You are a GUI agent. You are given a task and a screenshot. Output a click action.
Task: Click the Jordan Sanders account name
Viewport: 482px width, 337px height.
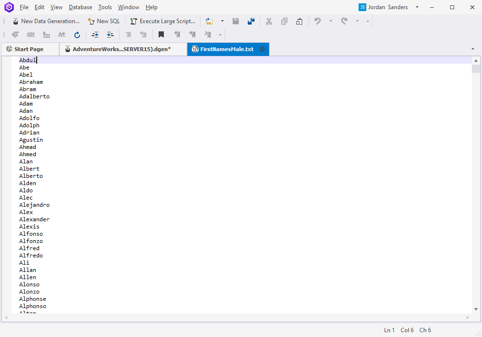pos(388,7)
